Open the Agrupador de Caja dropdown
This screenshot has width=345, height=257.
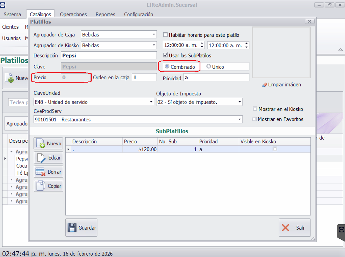pos(154,35)
